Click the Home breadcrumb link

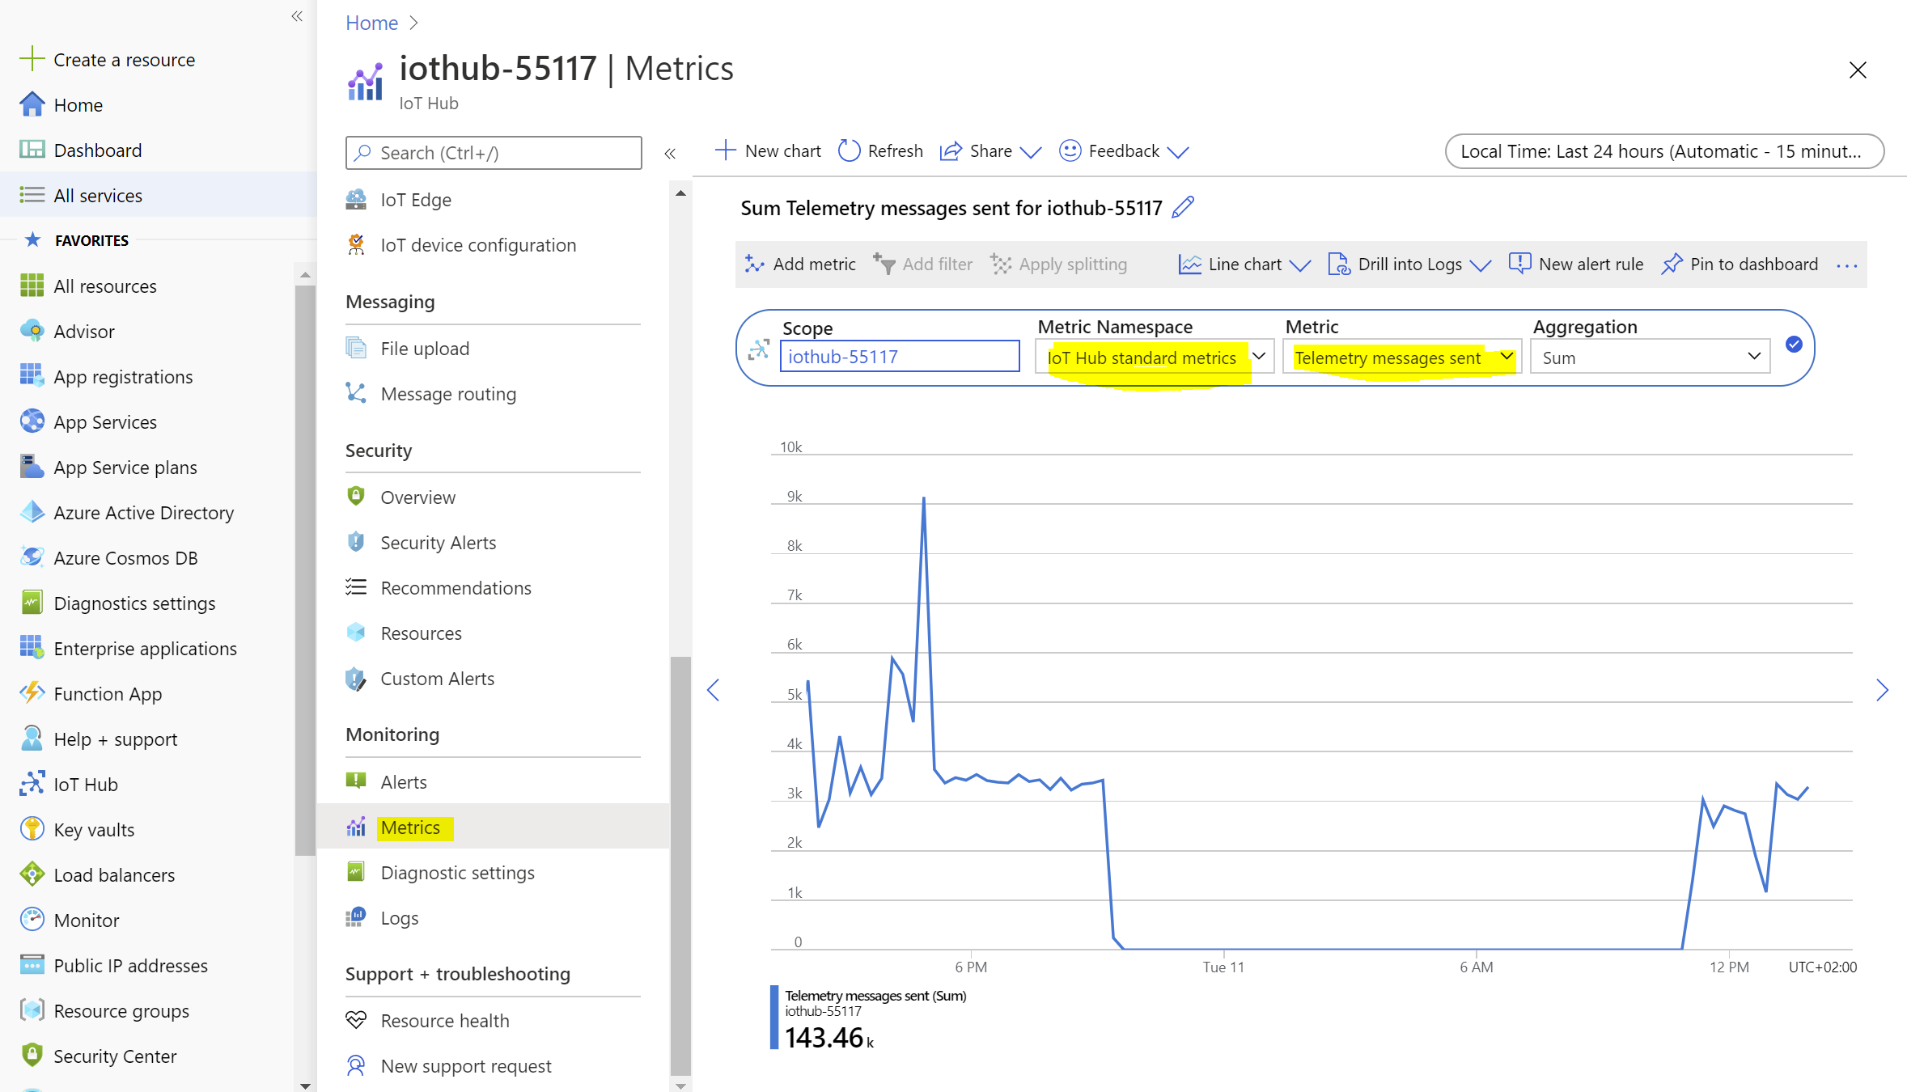click(371, 23)
